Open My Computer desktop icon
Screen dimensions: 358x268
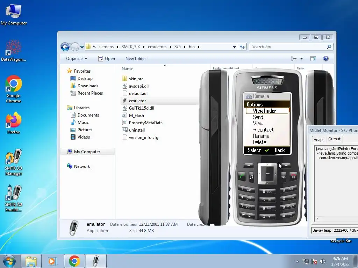coord(14,14)
